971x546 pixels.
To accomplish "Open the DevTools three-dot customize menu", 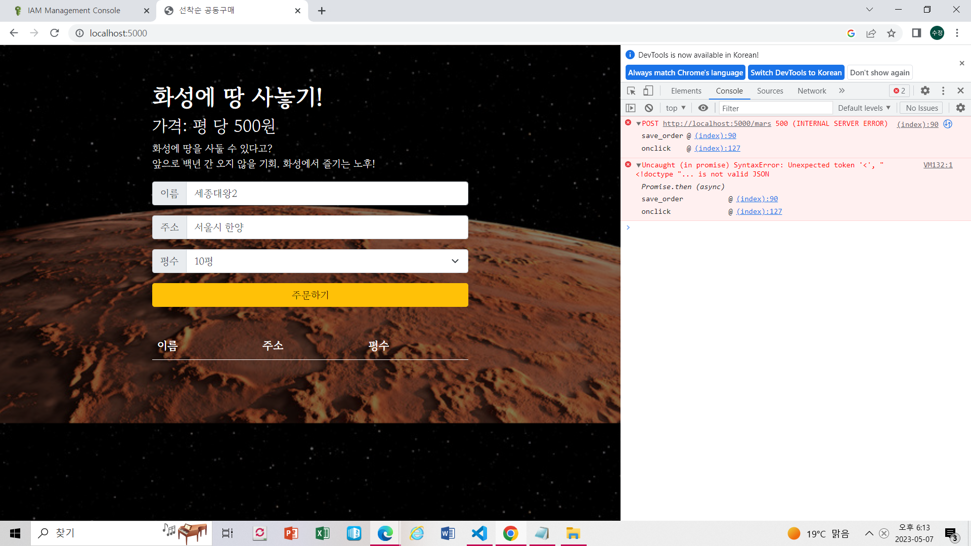I will point(943,91).
